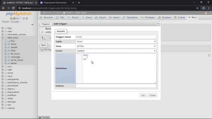
Task: Click the servis_masuk table icon
Action: pos(9,60)
